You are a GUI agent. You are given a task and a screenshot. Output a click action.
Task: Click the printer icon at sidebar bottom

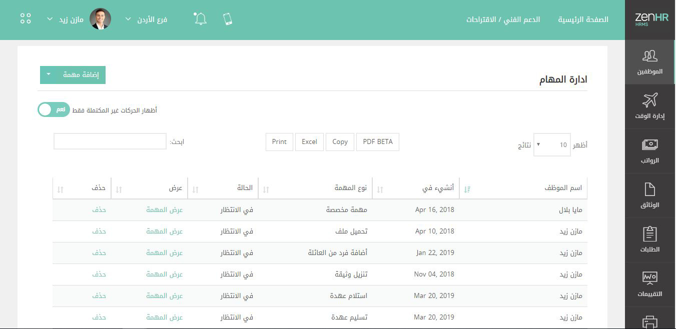[x=650, y=321]
